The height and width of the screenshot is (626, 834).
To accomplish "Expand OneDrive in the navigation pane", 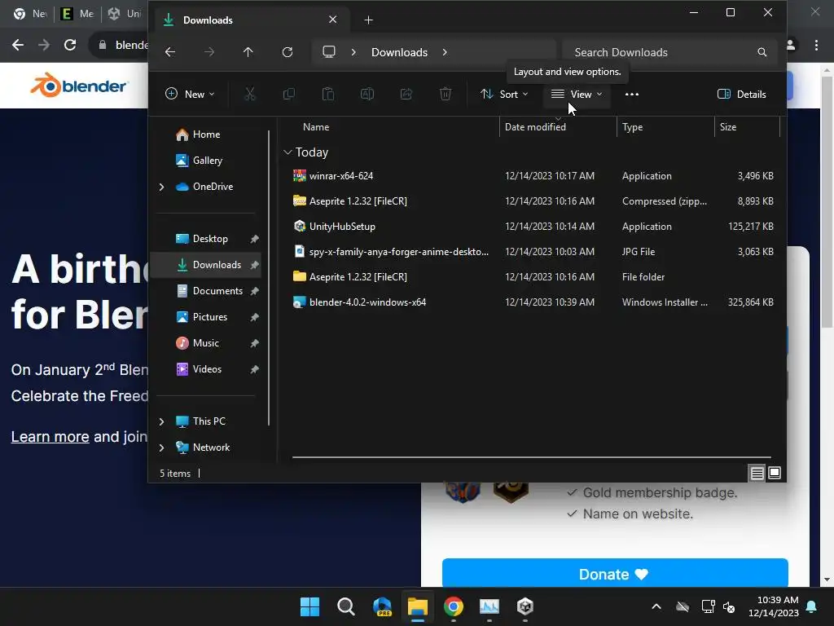I will click(162, 187).
